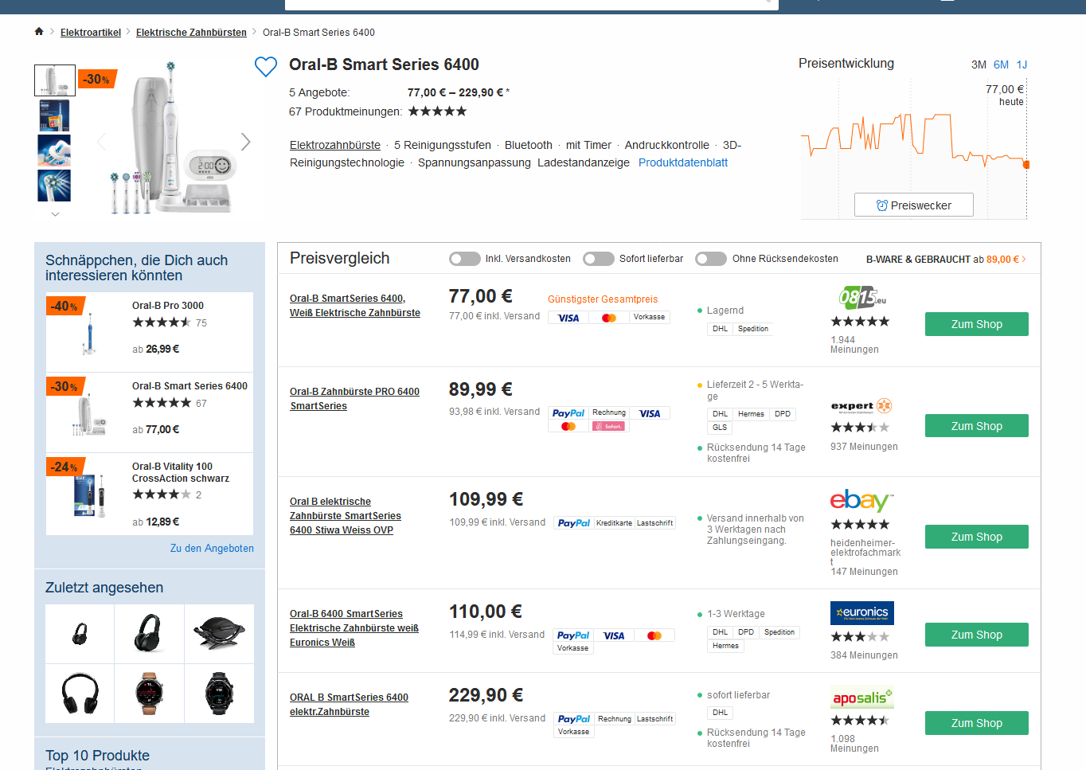Expand more thumbnails with down chevron

tap(55, 214)
